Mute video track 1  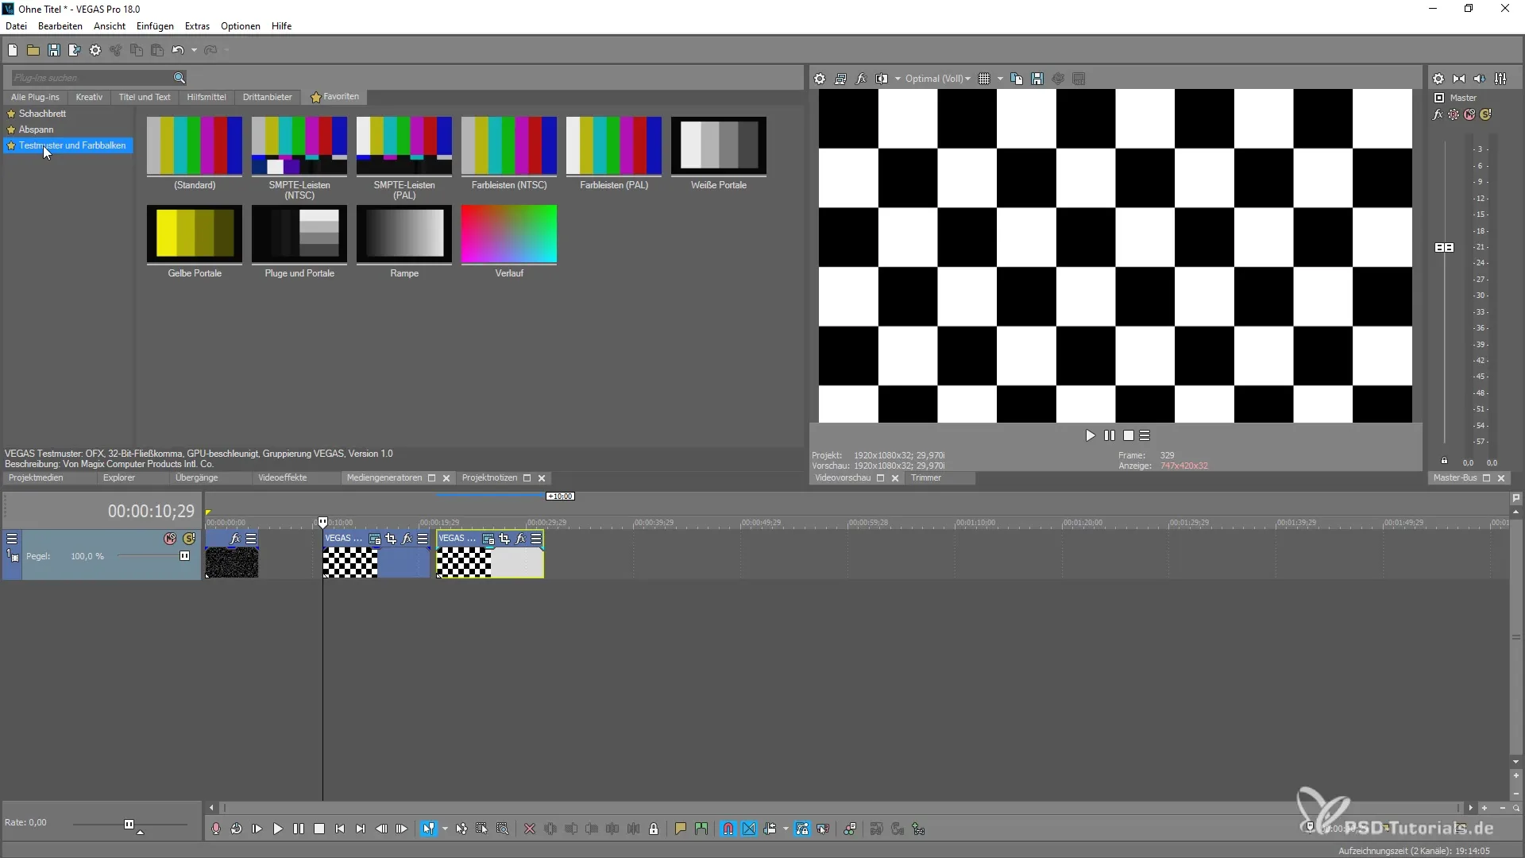pyautogui.click(x=170, y=539)
